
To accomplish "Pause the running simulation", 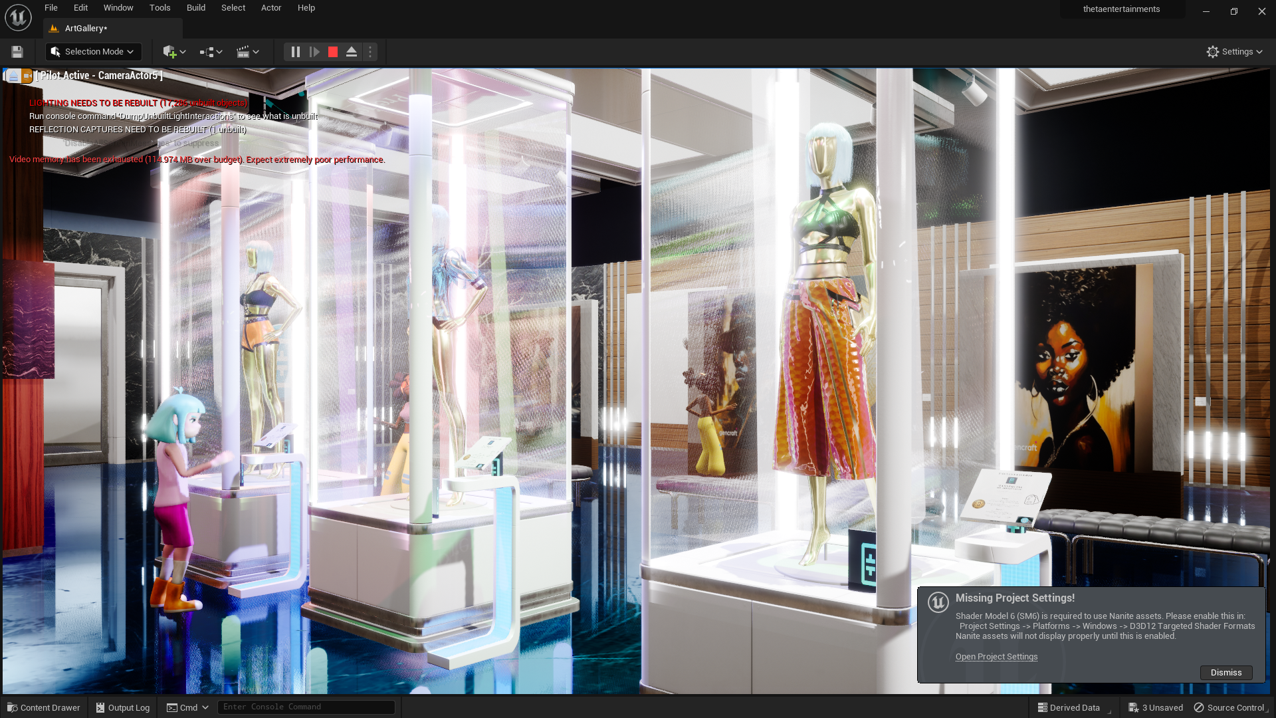I will tap(296, 52).
